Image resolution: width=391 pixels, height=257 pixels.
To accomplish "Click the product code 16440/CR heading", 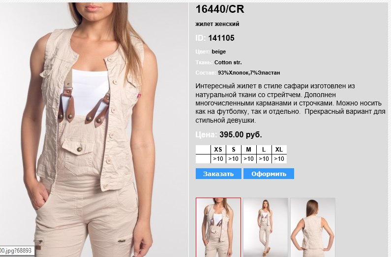I will [x=220, y=9].
